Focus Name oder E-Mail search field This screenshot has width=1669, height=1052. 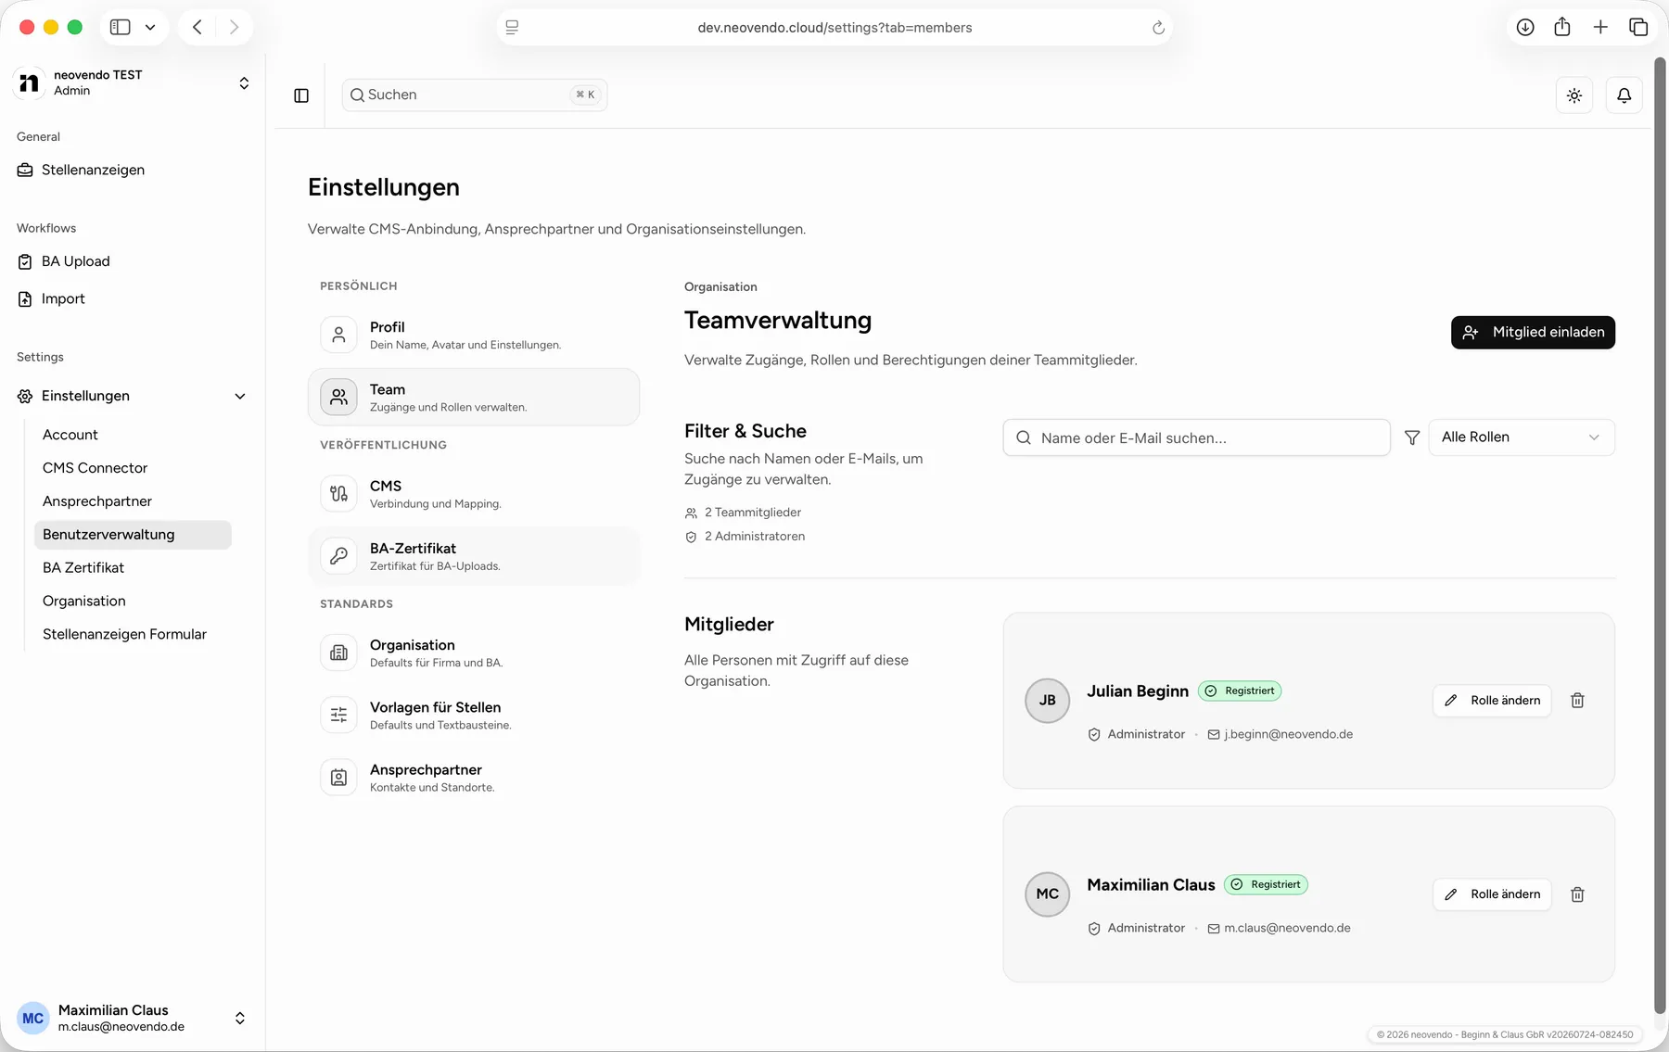[x=1196, y=437]
